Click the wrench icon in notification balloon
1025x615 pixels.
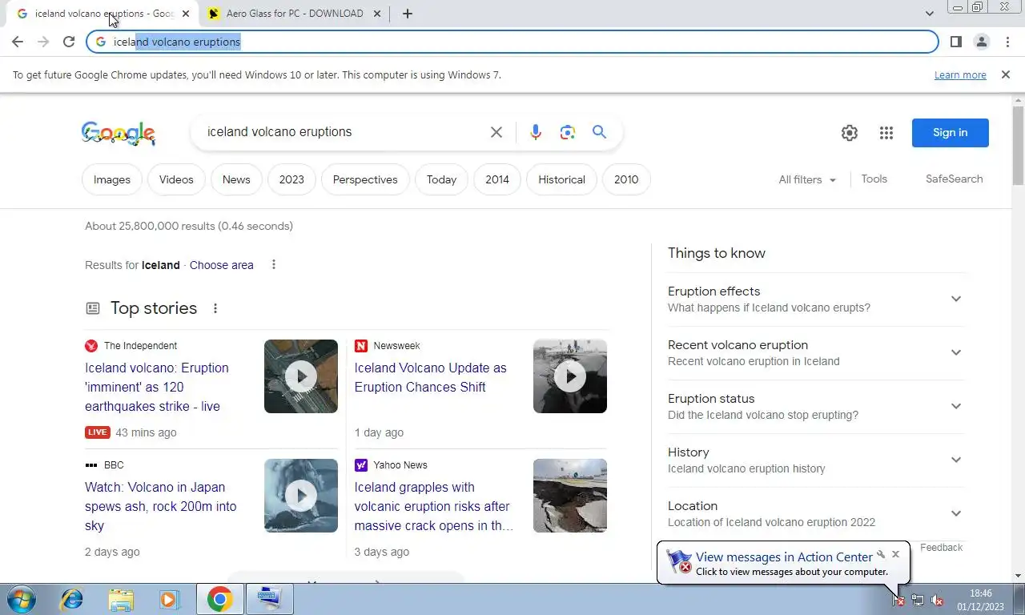coord(881,554)
